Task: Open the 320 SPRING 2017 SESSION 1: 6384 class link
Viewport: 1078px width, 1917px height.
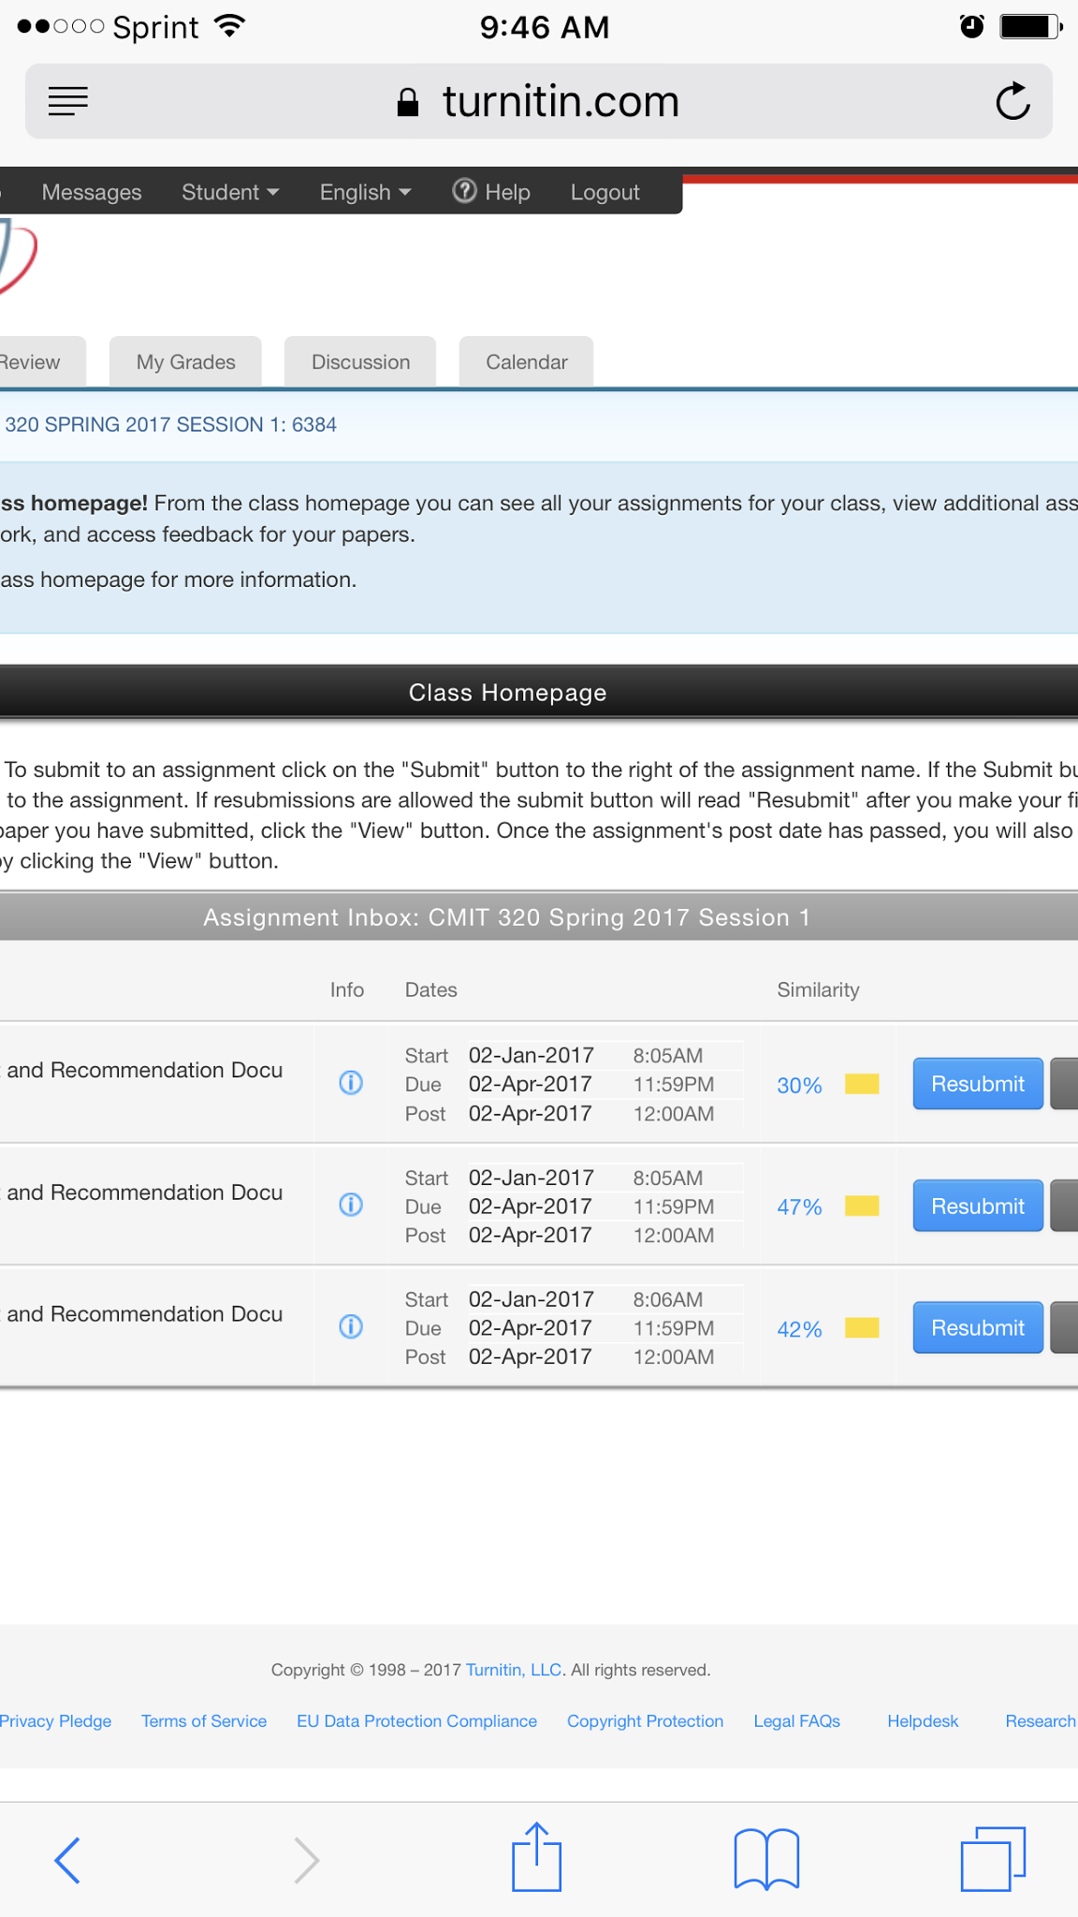Action: tap(170, 425)
